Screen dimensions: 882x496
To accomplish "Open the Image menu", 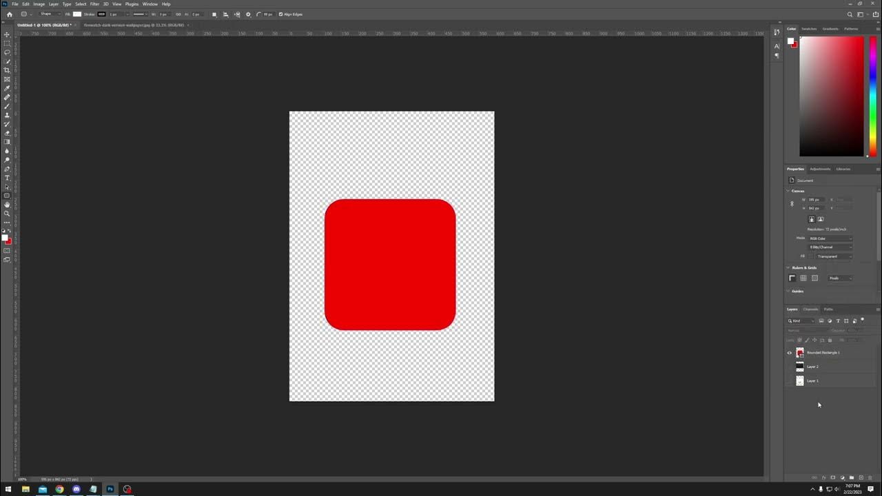I will tap(39, 4).
